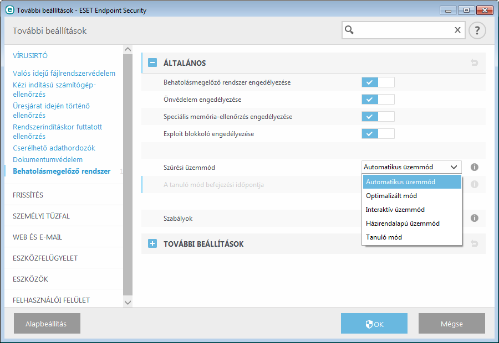Click into the search input field
Screen dimensions: 499x343
coord(404,30)
